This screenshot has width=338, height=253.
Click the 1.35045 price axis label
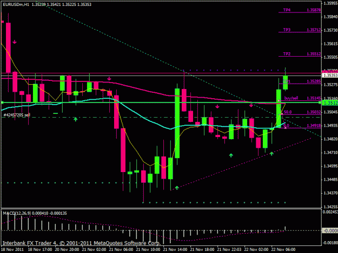(330, 112)
